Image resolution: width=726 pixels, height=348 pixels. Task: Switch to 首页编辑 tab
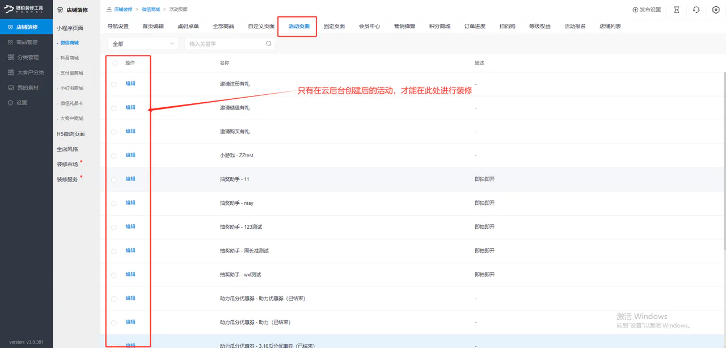tap(153, 26)
